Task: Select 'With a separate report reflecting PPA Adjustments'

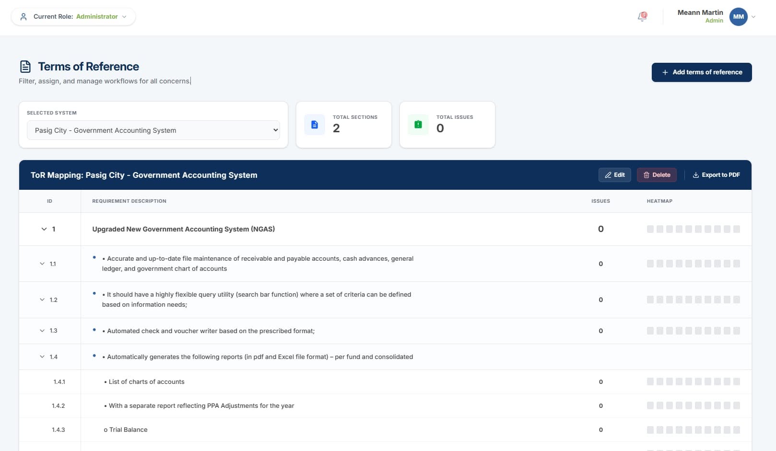Action: point(199,406)
